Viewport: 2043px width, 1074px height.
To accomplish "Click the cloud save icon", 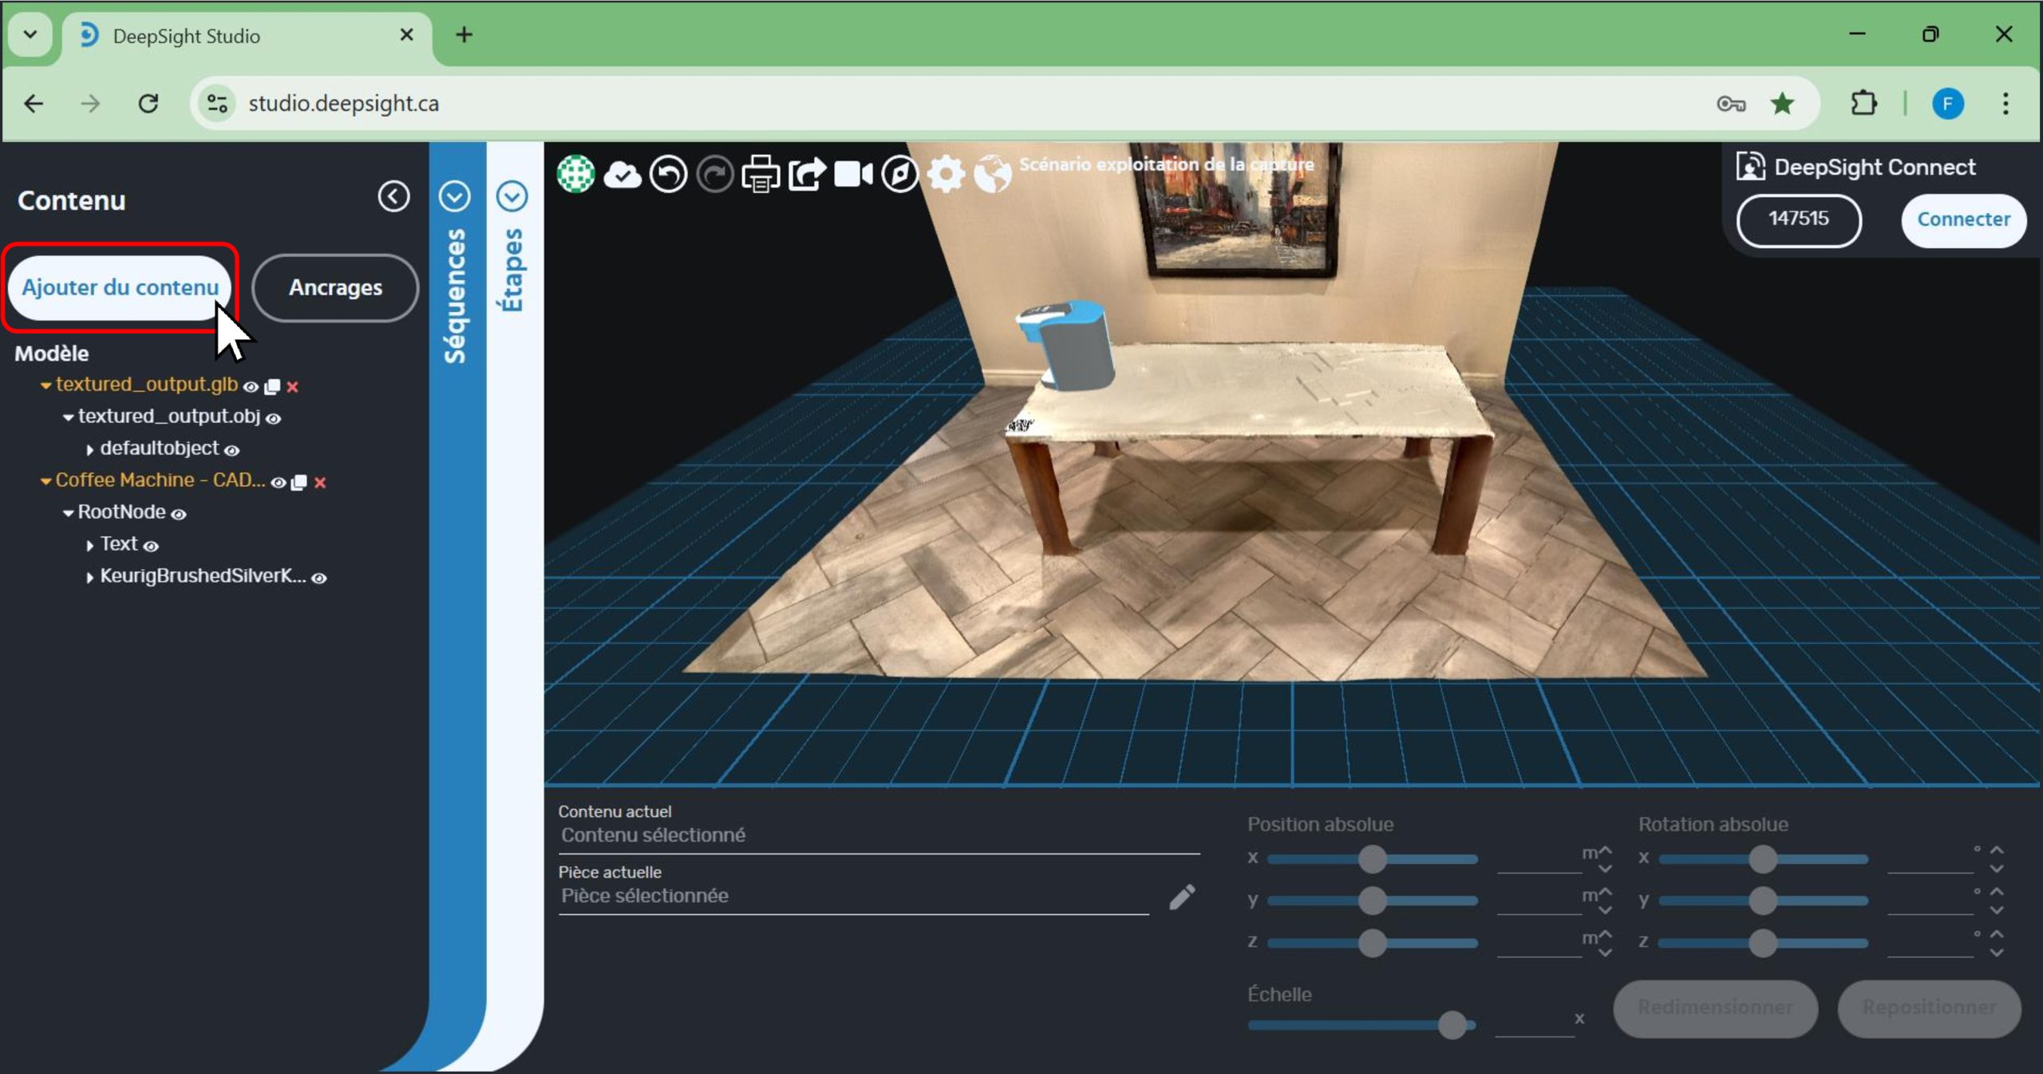I will pyautogui.click(x=622, y=174).
